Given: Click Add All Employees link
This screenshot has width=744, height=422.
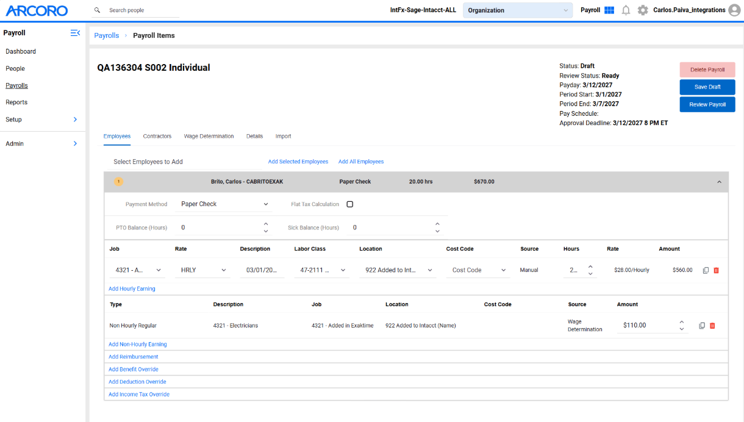Looking at the screenshot, I should (361, 162).
